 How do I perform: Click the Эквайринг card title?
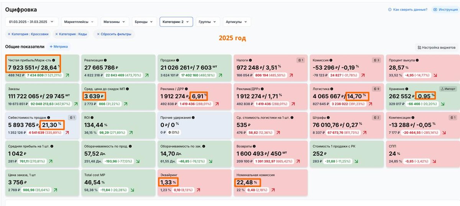coord(169,175)
